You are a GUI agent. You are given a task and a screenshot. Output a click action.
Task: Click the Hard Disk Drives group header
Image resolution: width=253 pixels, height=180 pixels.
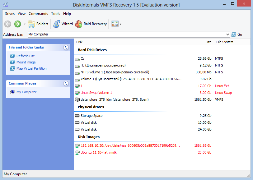tap(92, 50)
